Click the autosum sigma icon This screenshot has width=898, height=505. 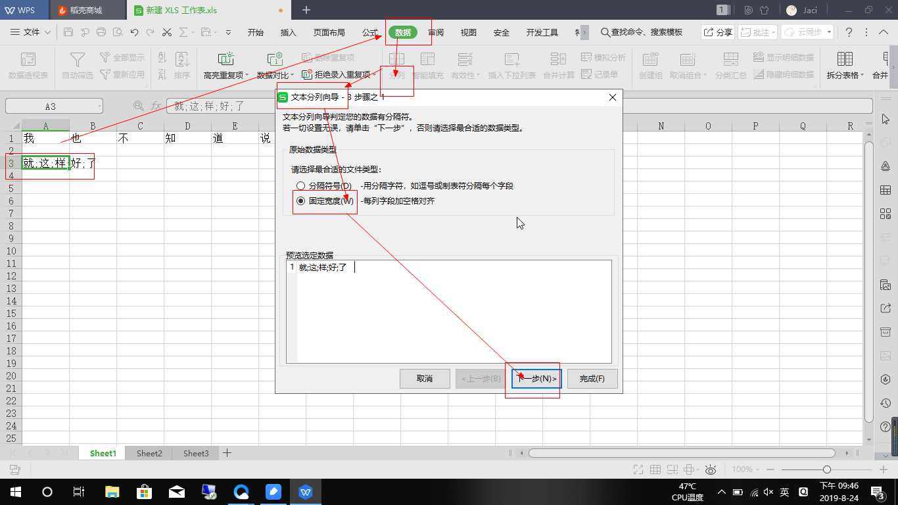pos(183,32)
